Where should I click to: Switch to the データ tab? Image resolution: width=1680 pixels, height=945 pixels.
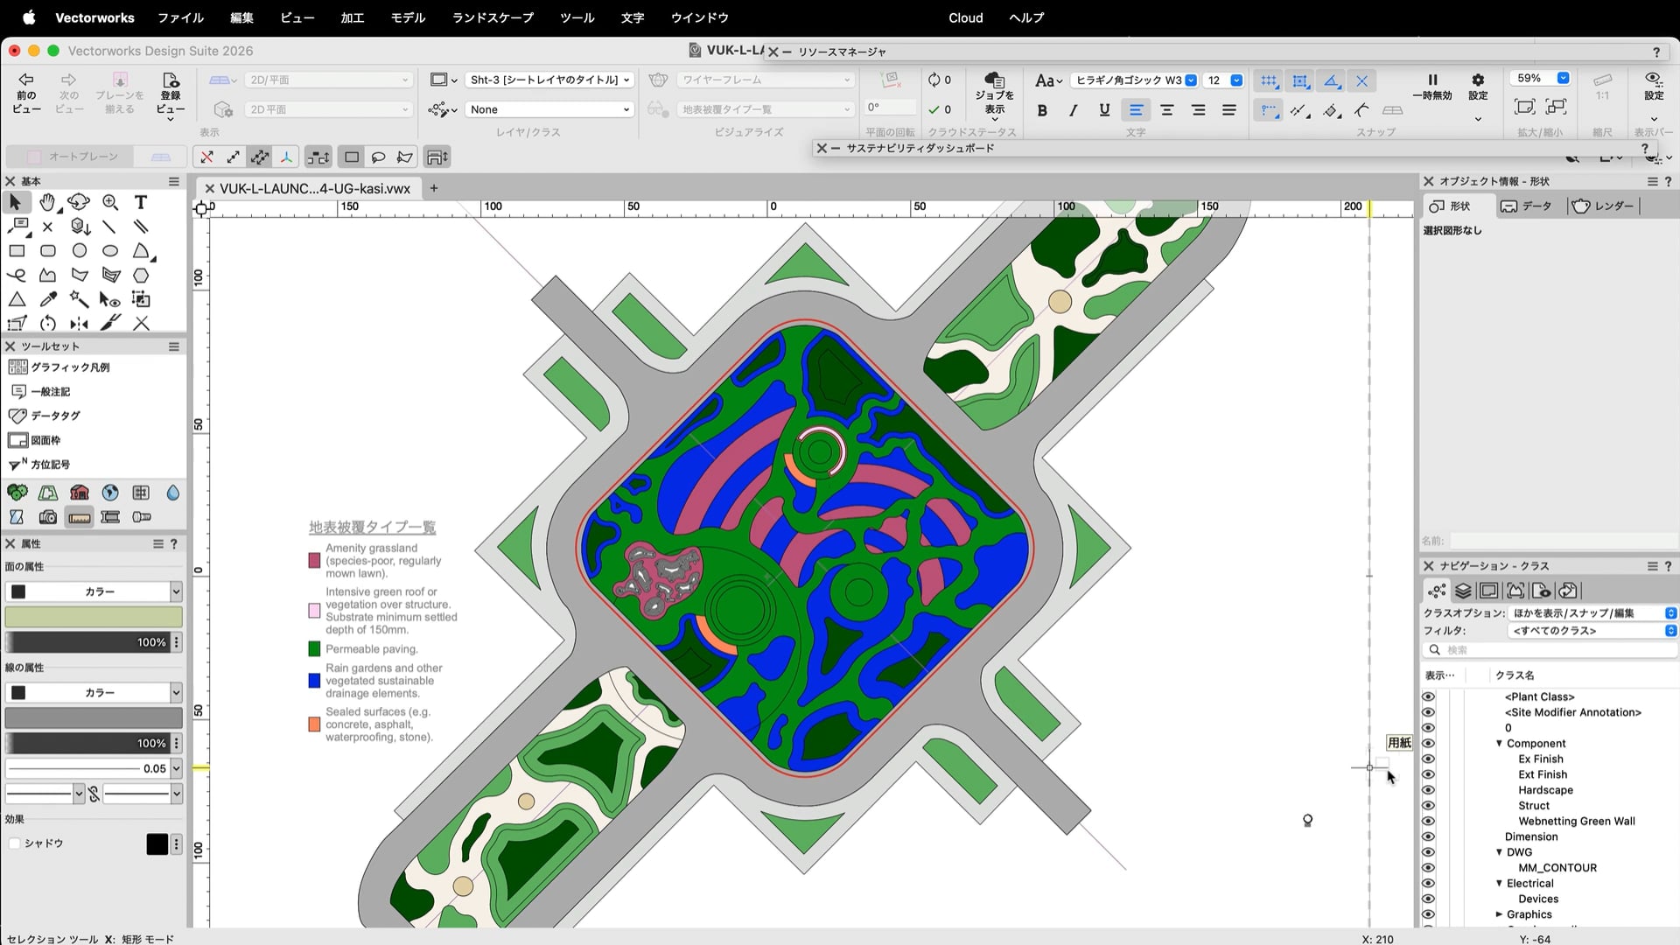point(1527,206)
